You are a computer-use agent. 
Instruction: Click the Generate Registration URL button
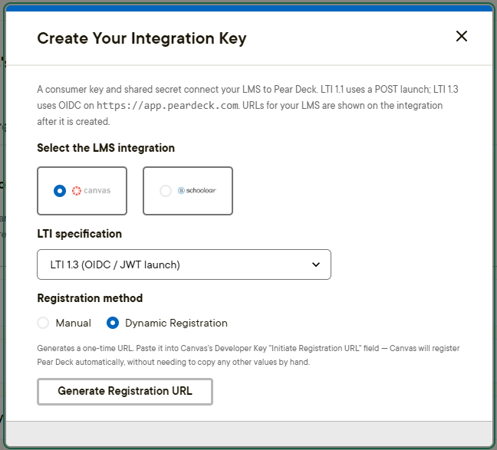(125, 392)
